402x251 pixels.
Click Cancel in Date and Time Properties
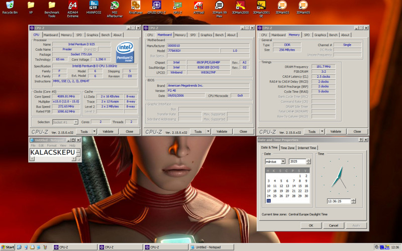334,225
